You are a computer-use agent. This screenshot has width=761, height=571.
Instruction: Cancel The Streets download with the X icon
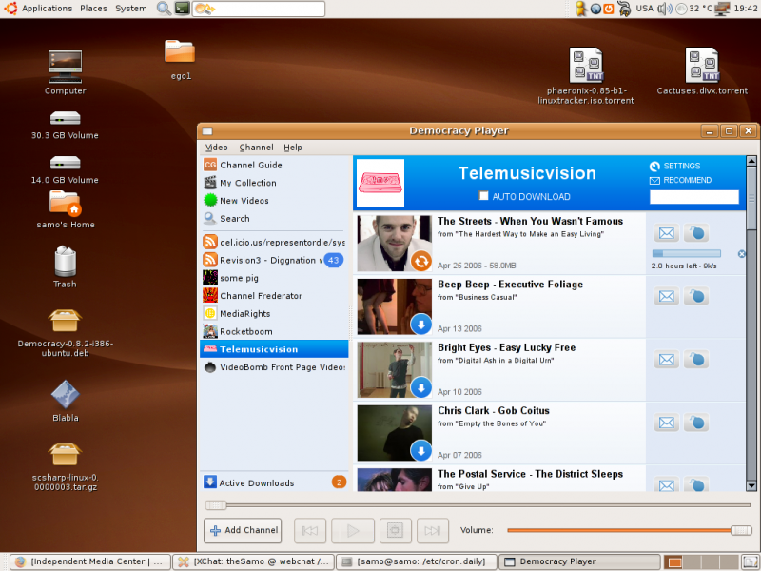click(742, 253)
